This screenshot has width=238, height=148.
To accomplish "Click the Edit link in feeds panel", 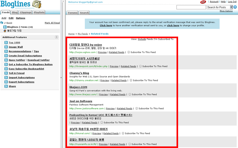I will pos(11,18).
